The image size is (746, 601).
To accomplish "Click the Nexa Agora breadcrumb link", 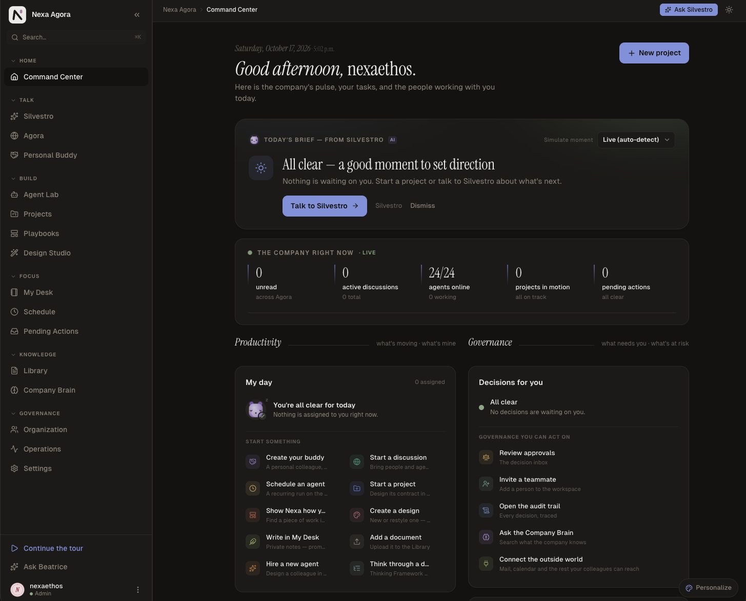I will click(x=179, y=10).
